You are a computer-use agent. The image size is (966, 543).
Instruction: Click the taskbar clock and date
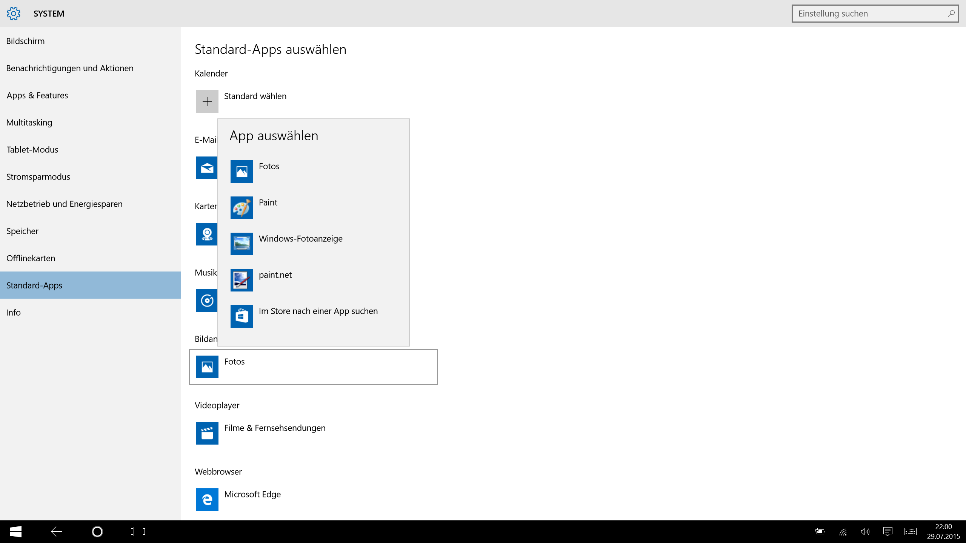coord(943,532)
